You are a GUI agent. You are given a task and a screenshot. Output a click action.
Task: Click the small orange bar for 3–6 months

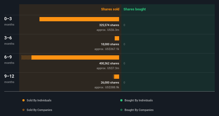[x=117, y=38]
